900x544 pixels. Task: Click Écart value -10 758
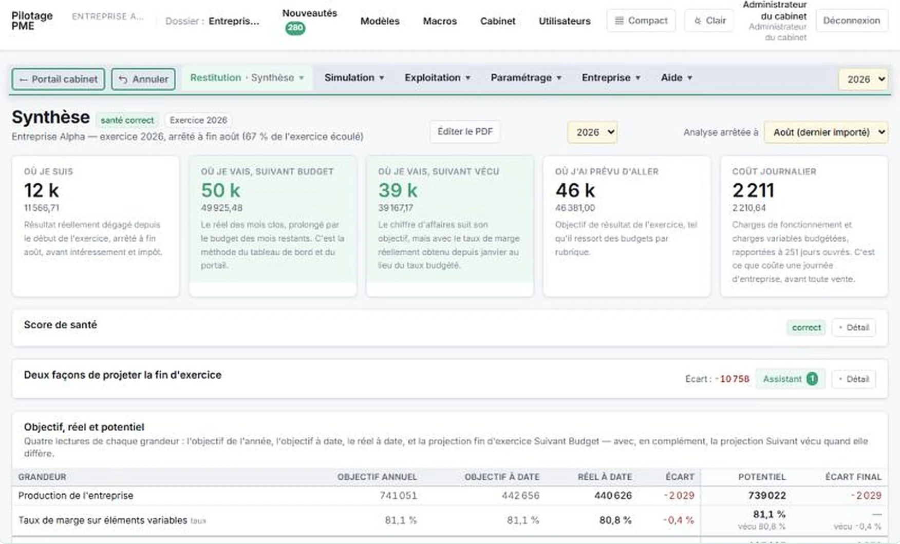click(x=732, y=379)
